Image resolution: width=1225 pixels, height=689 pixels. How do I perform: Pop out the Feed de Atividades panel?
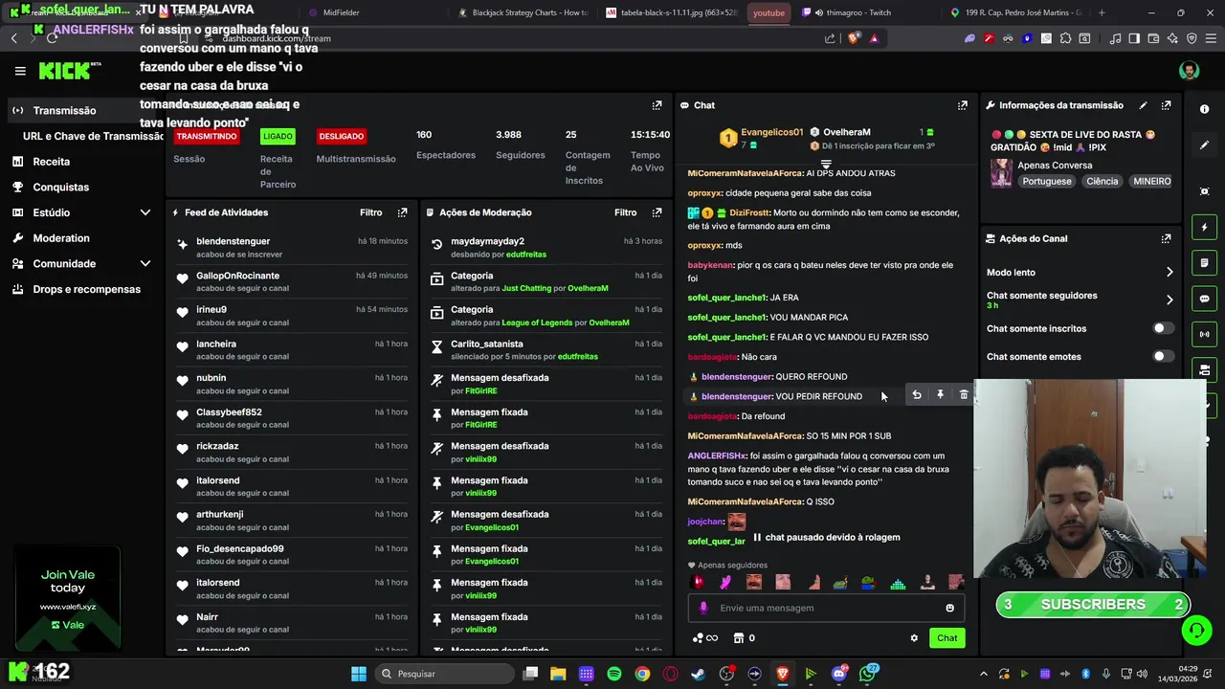402,212
